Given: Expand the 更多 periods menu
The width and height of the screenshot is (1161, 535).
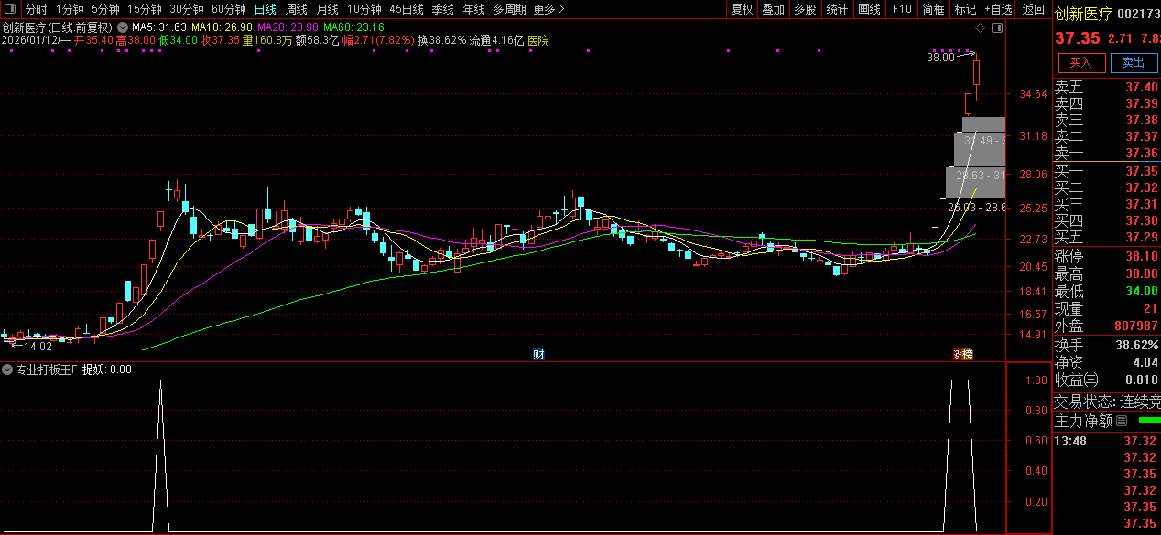Looking at the screenshot, I should [548, 9].
